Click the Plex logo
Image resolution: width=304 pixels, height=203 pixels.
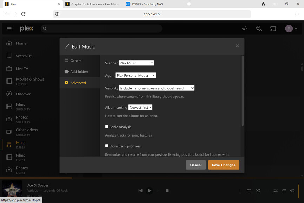[27, 28]
